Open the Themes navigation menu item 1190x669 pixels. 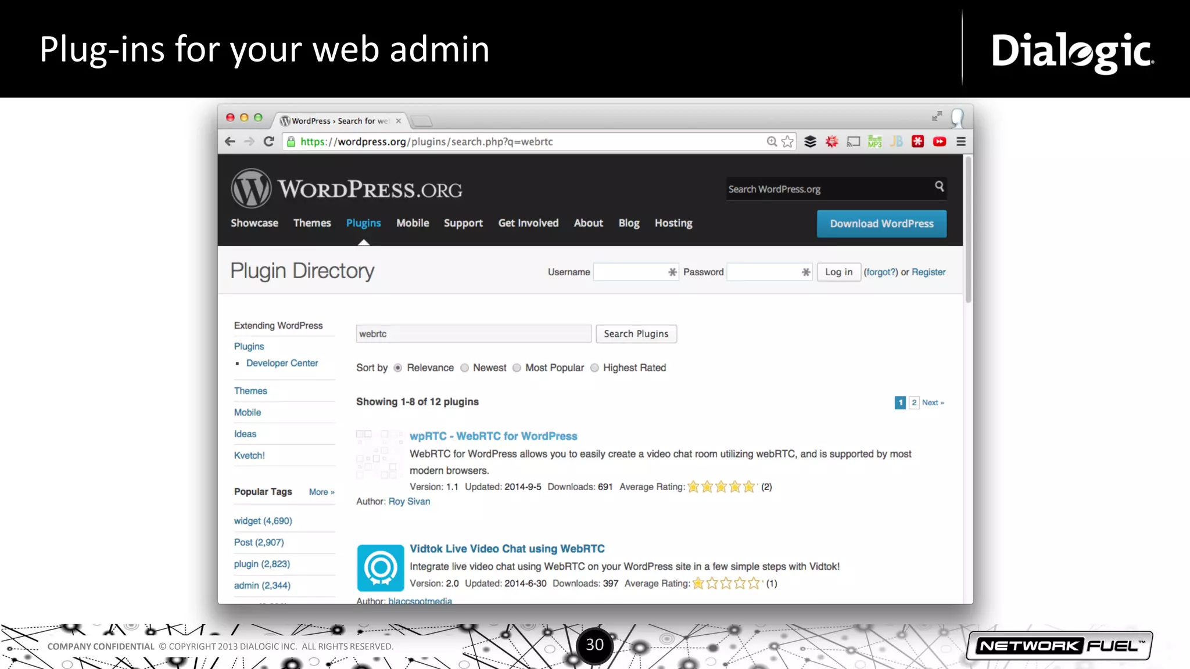point(312,223)
